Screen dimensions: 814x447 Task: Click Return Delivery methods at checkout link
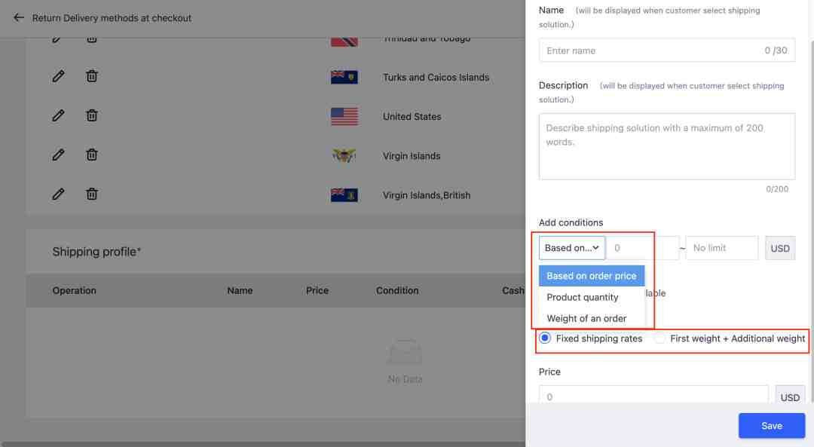click(112, 18)
